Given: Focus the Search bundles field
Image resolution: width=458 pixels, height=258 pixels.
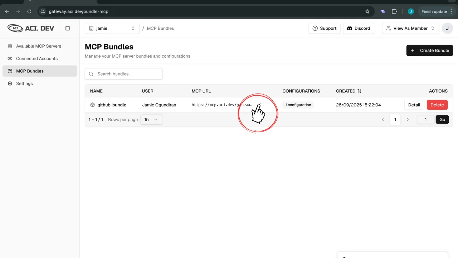Looking at the screenshot, I should click(124, 74).
